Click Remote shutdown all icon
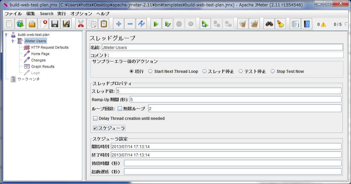Screen dimensions: 351x184 pyautogui.click(x=228, y=24)
